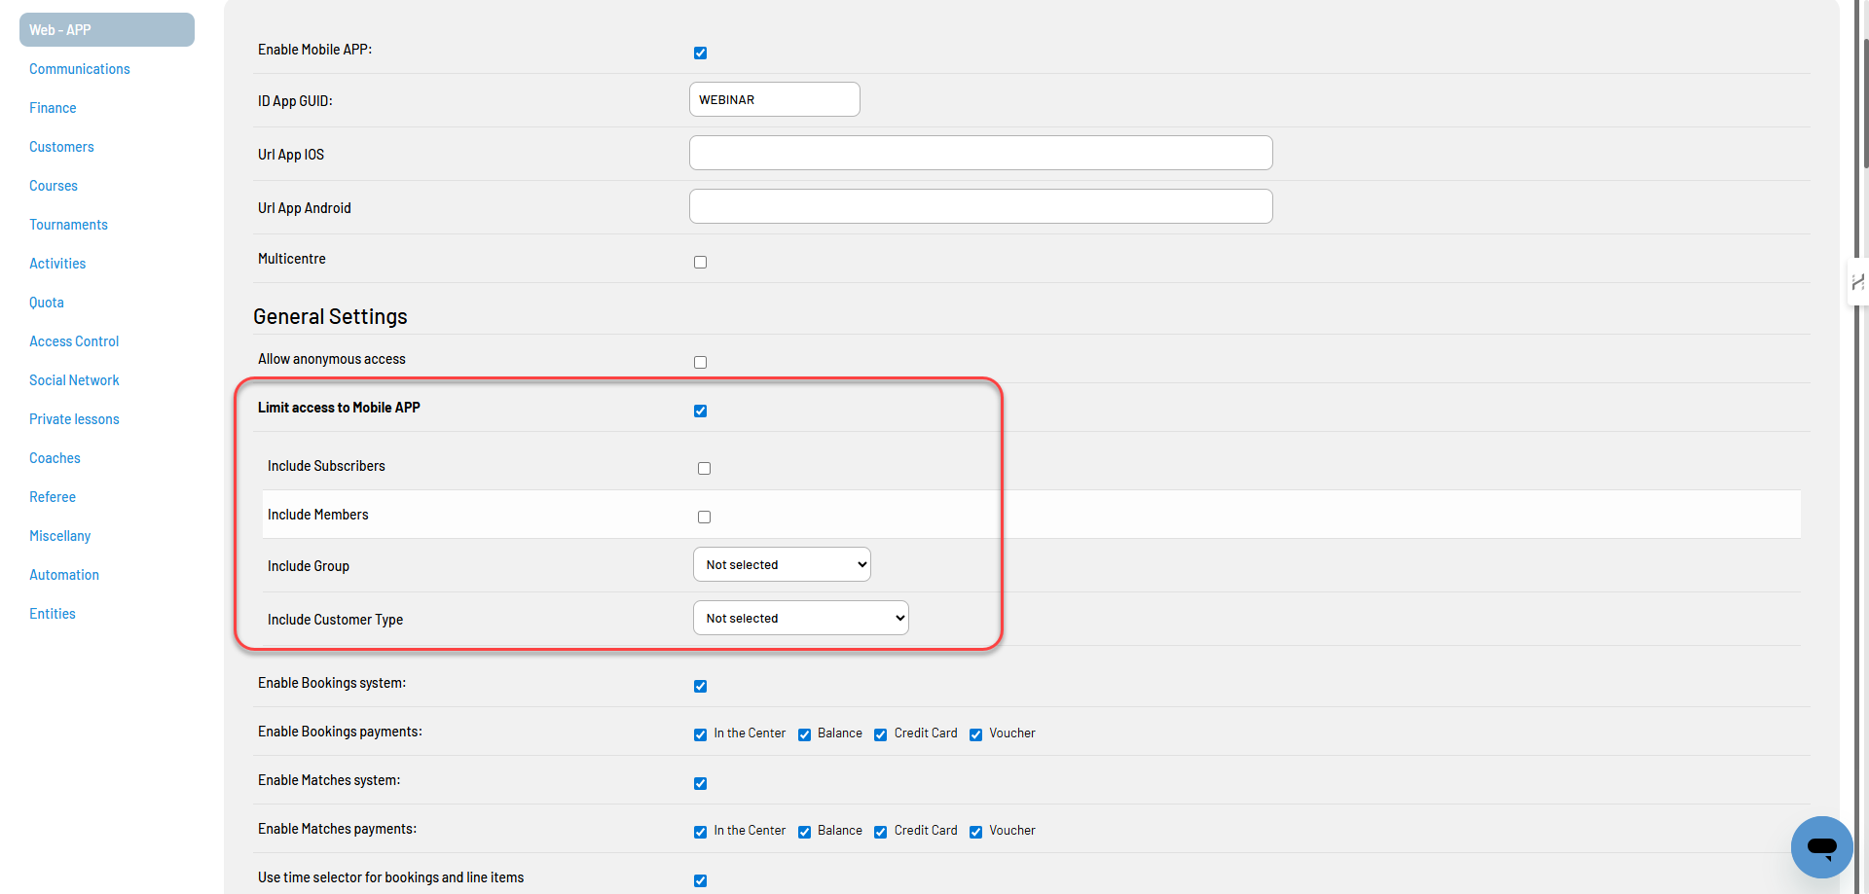
Task: Open the chat support bubble
Action: pos(1821,847)
